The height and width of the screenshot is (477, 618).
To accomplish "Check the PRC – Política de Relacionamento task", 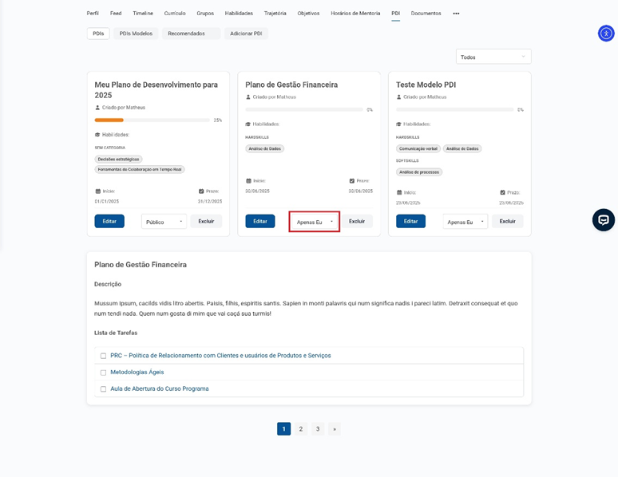I will click(103, 356).
